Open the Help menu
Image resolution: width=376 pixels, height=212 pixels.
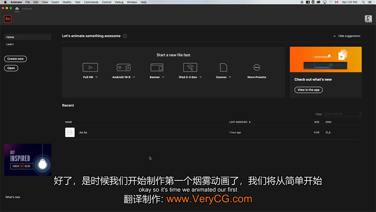click(x=143, y=2)
